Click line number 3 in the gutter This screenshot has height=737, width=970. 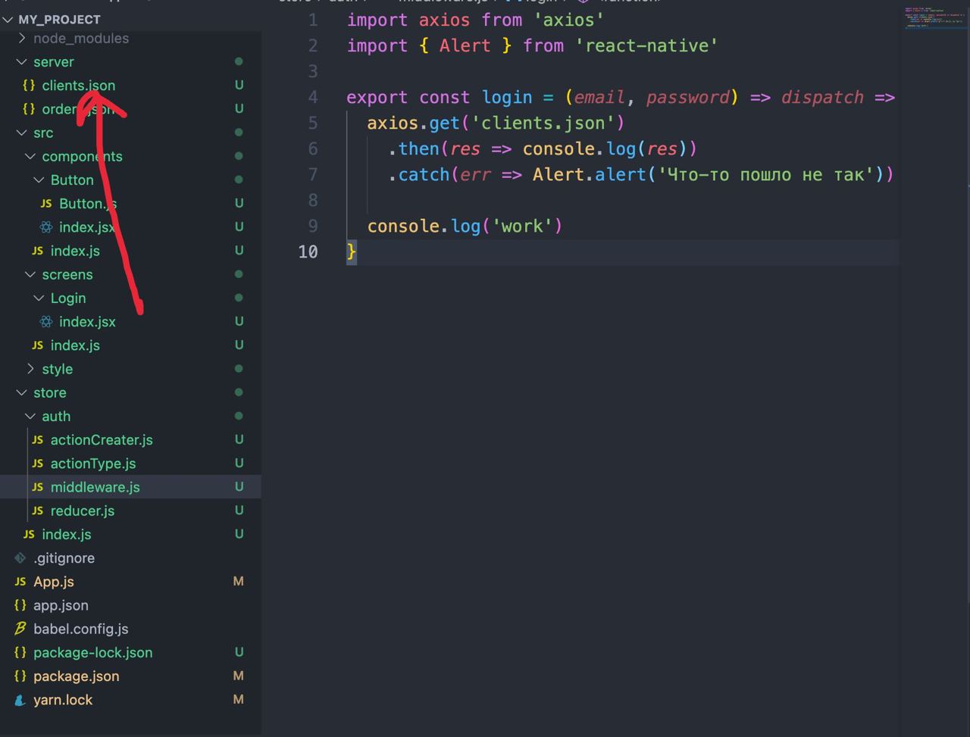(313, 71)
